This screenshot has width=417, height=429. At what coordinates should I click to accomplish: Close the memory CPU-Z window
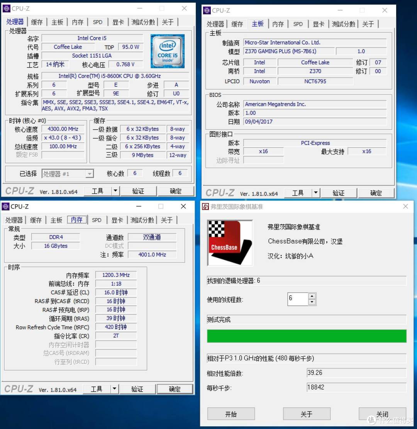click(x=183, y=206)
